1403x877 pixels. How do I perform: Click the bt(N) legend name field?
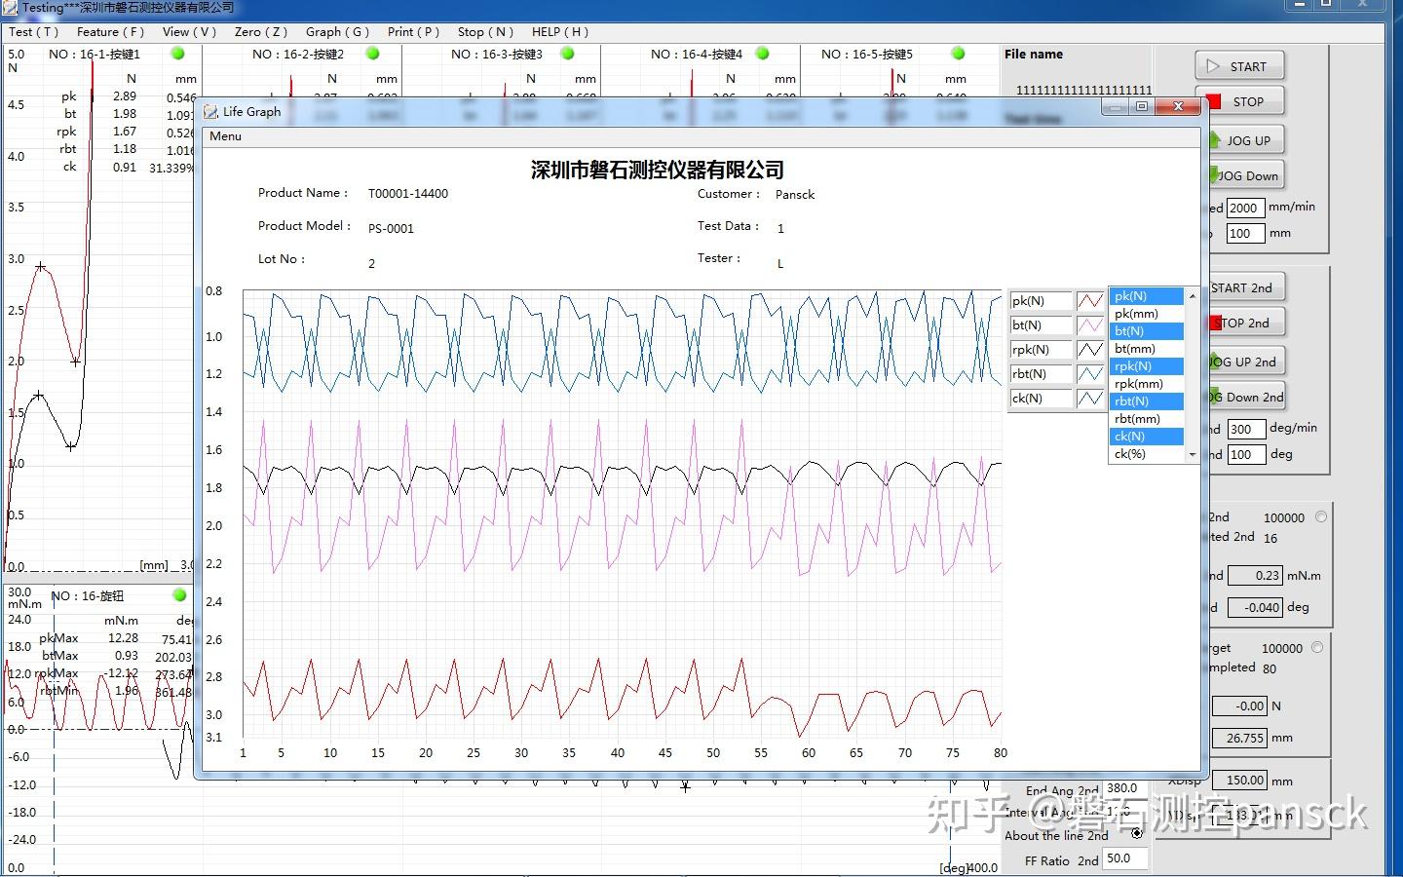(1041, 325)
